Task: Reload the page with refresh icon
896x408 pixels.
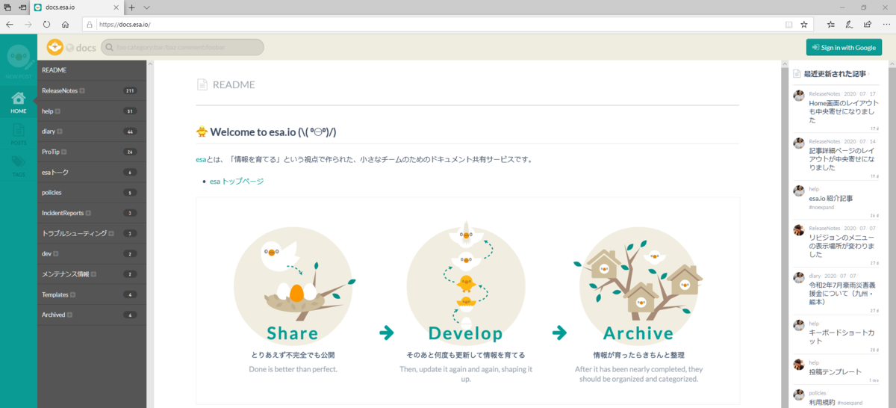Action: pos(46,24)
